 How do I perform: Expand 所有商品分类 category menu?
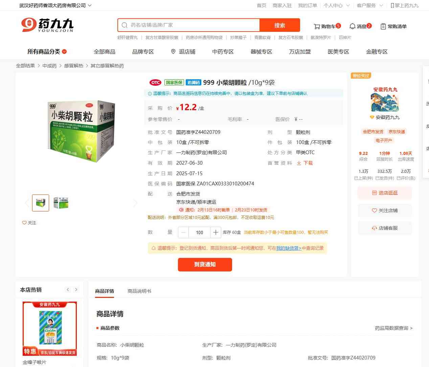click(47, 52)
